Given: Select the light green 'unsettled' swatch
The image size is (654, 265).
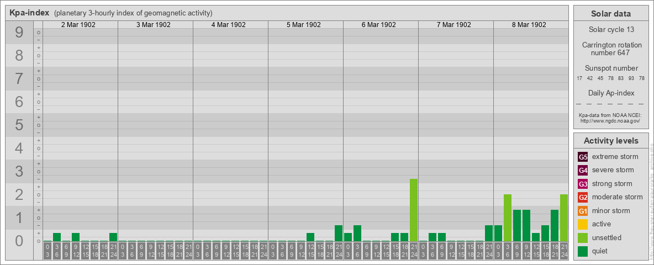Looking at the screenshot, I should (583, 237).
